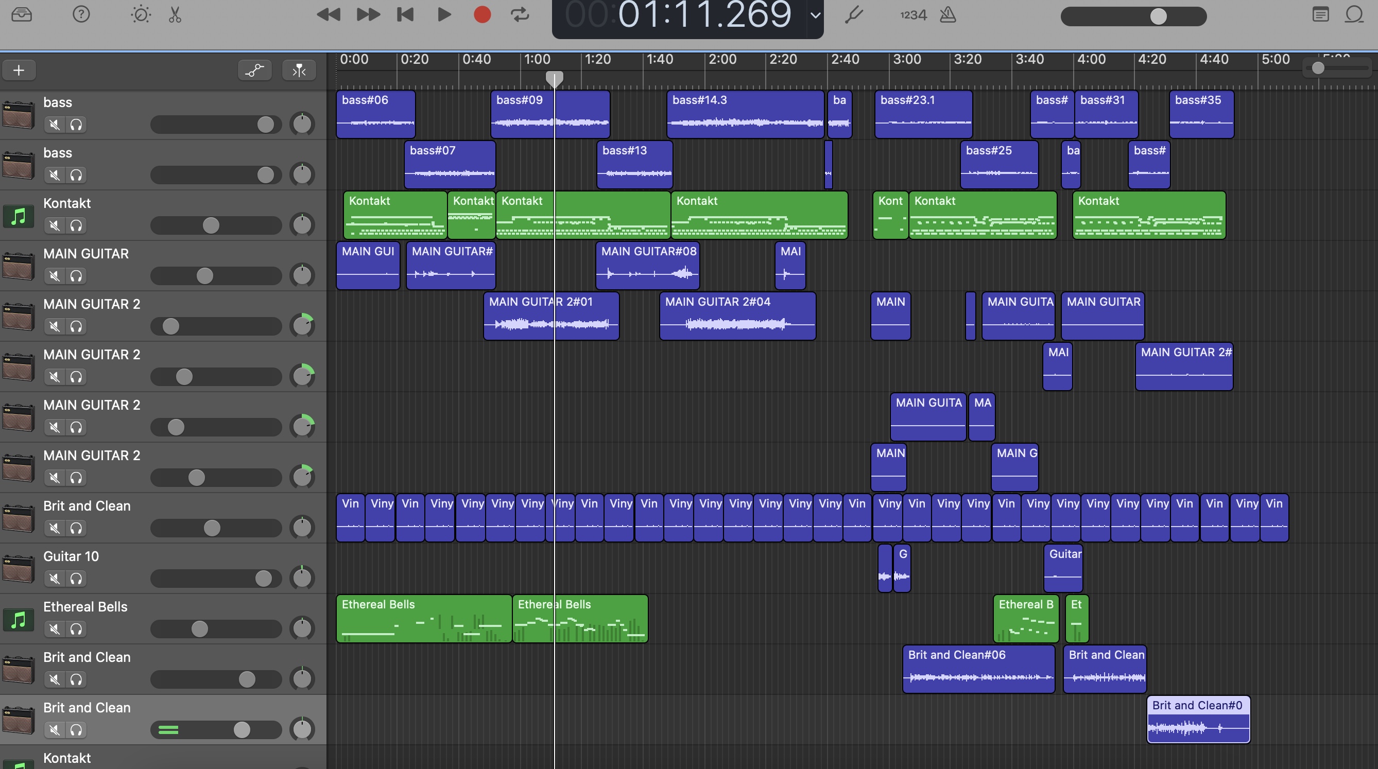Solo the Ethereal Bells track with headphones
Screen dimensions: 1378x769
(76, 629)
